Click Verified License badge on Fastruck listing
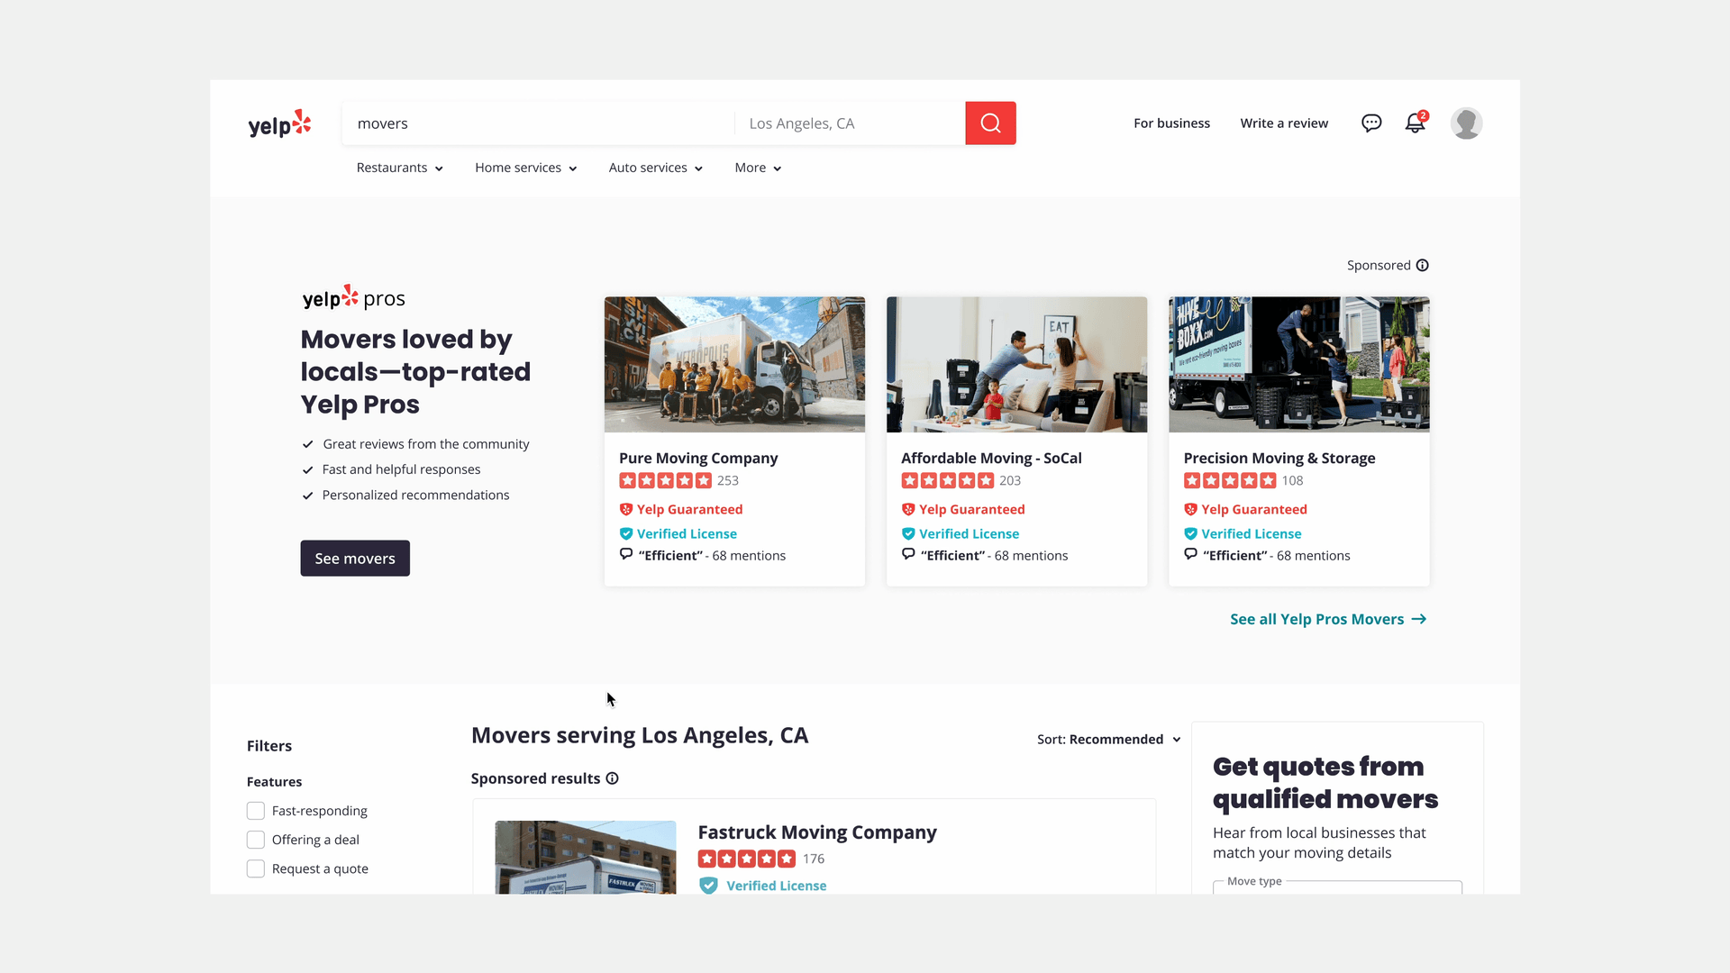 775,886
